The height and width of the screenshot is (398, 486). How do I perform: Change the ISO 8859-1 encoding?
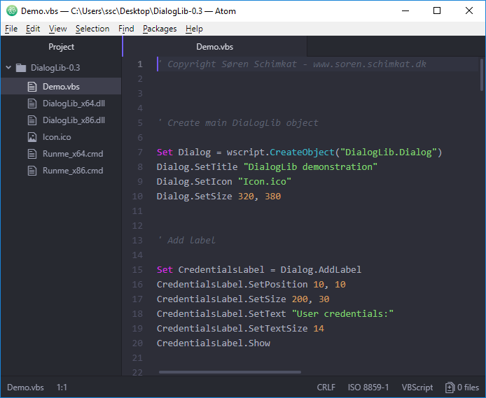[x=368, y=388]
